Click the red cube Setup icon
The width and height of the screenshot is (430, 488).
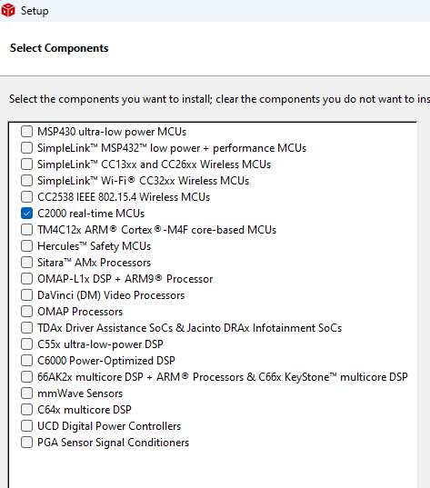(x=8, y=10)
